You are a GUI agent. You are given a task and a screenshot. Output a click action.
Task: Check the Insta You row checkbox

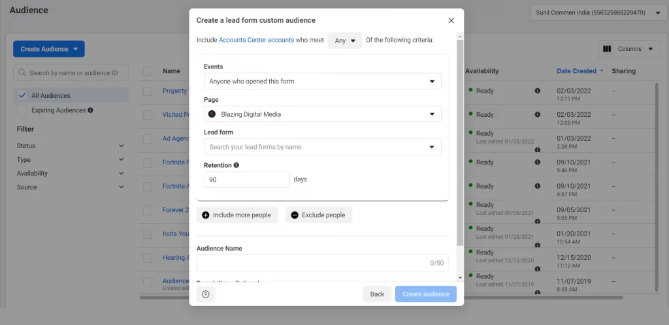pos(148,234)
